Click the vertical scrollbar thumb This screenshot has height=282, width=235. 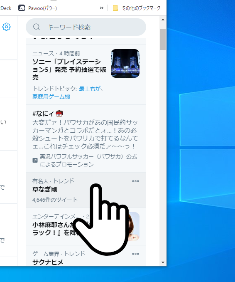pos(163,40)
